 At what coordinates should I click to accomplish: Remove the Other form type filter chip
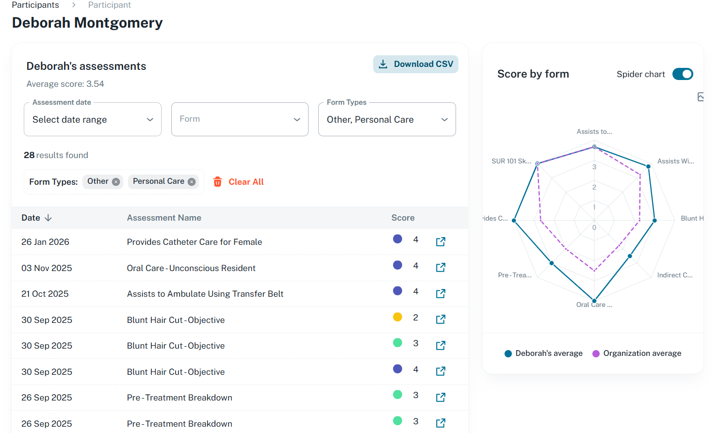(x=116, y=182)
